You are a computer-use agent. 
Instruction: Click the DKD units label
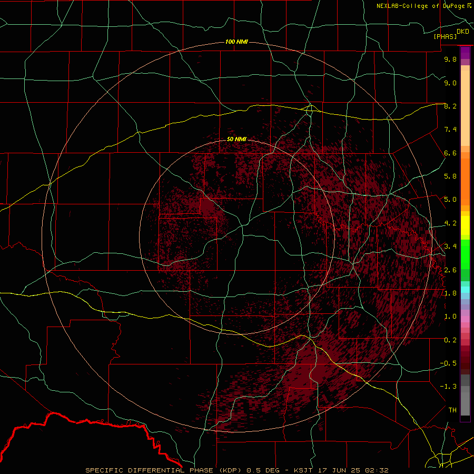pyautogui.click(x=463, y=32)
